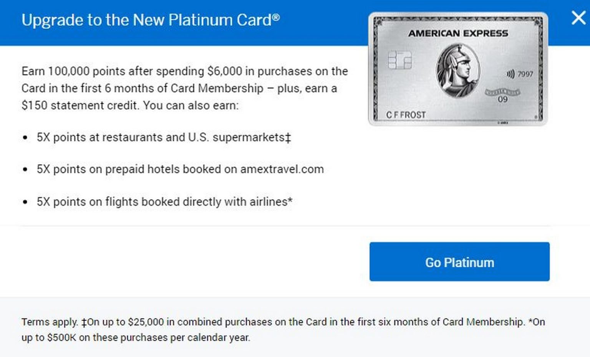Click the X to dismiss the offer

(x=578, y=17)
